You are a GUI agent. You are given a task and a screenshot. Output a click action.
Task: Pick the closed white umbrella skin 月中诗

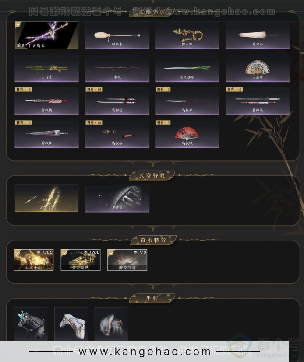click(258, 35)
